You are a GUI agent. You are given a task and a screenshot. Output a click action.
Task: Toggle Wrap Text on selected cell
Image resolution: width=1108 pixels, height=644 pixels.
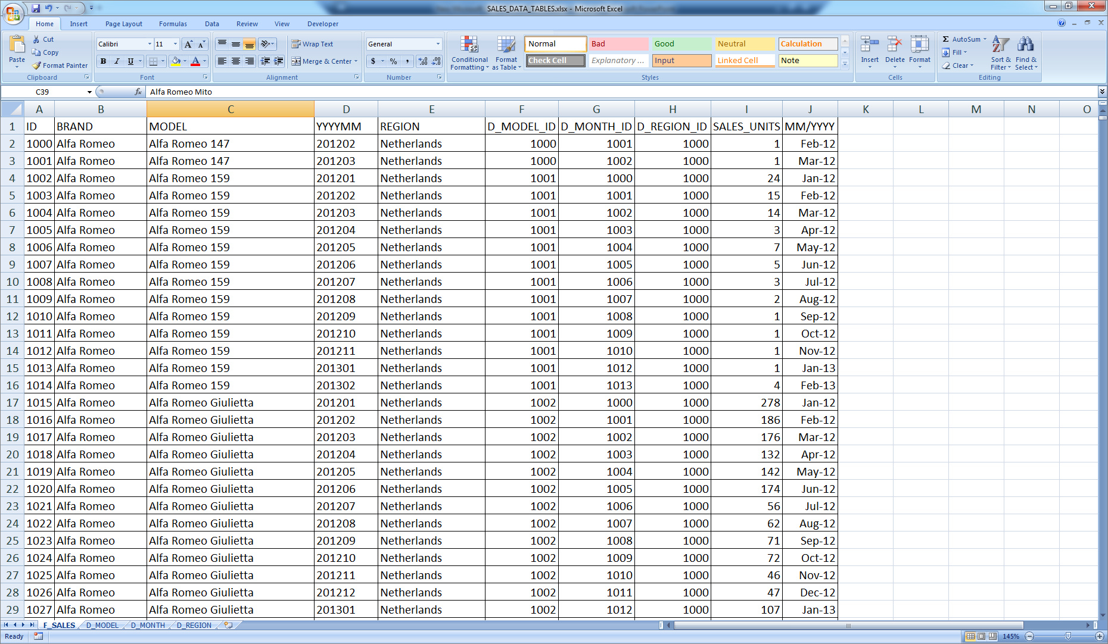coord(312,44)
